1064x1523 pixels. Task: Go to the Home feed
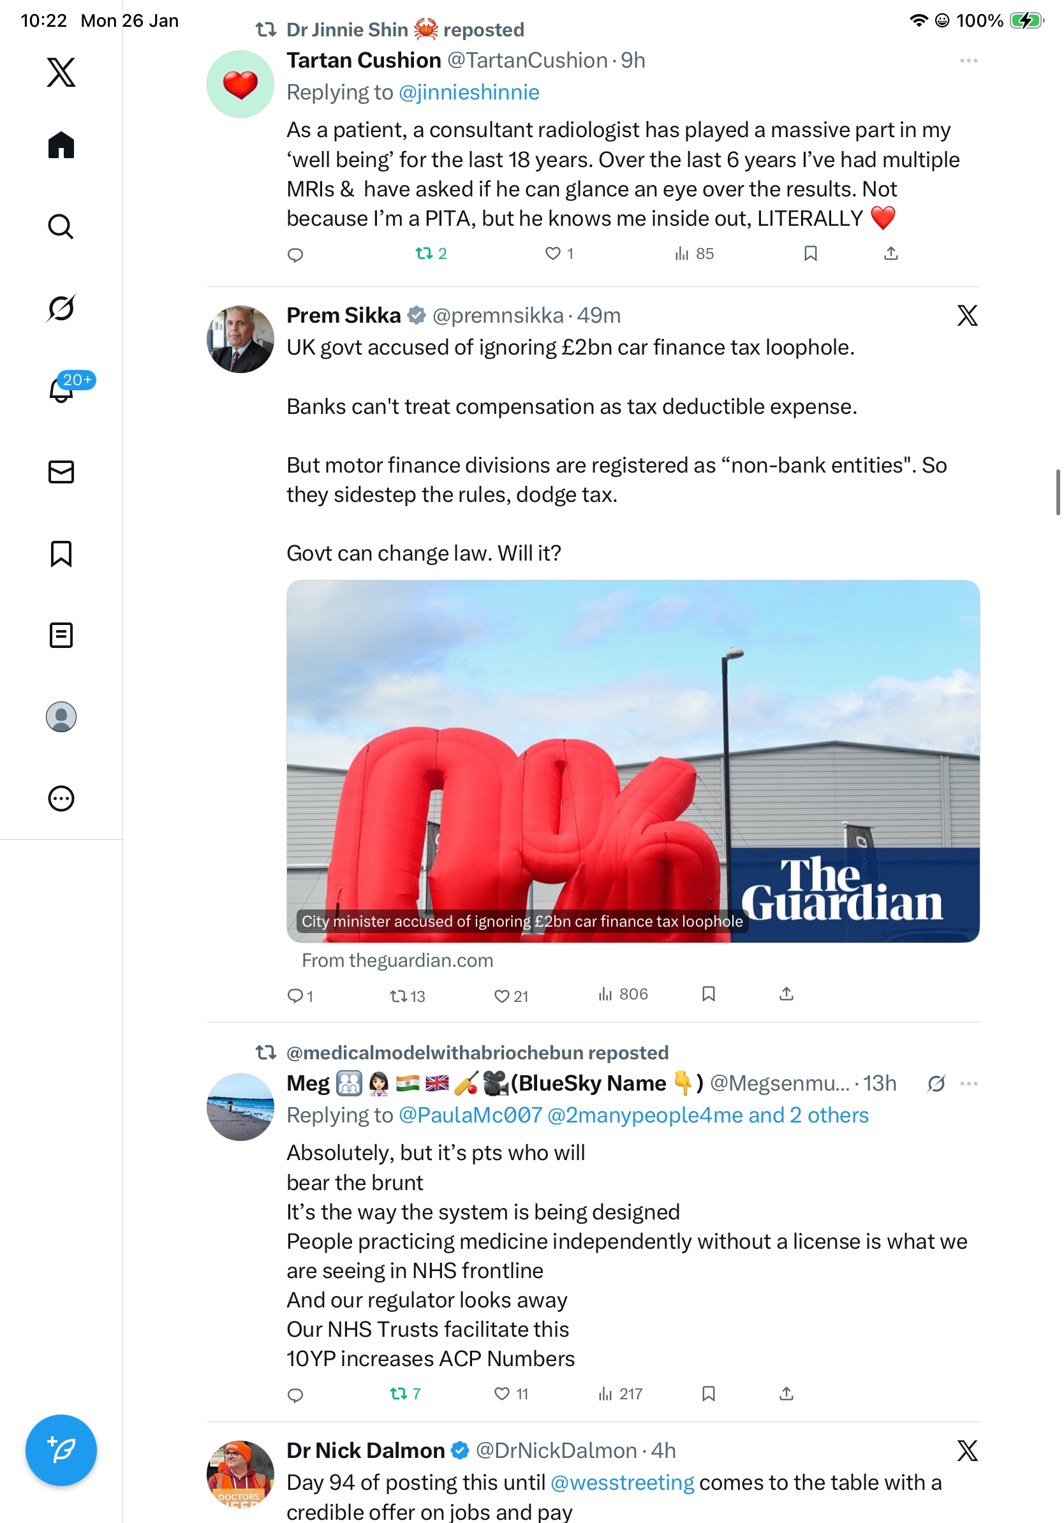tap(61, 145)
